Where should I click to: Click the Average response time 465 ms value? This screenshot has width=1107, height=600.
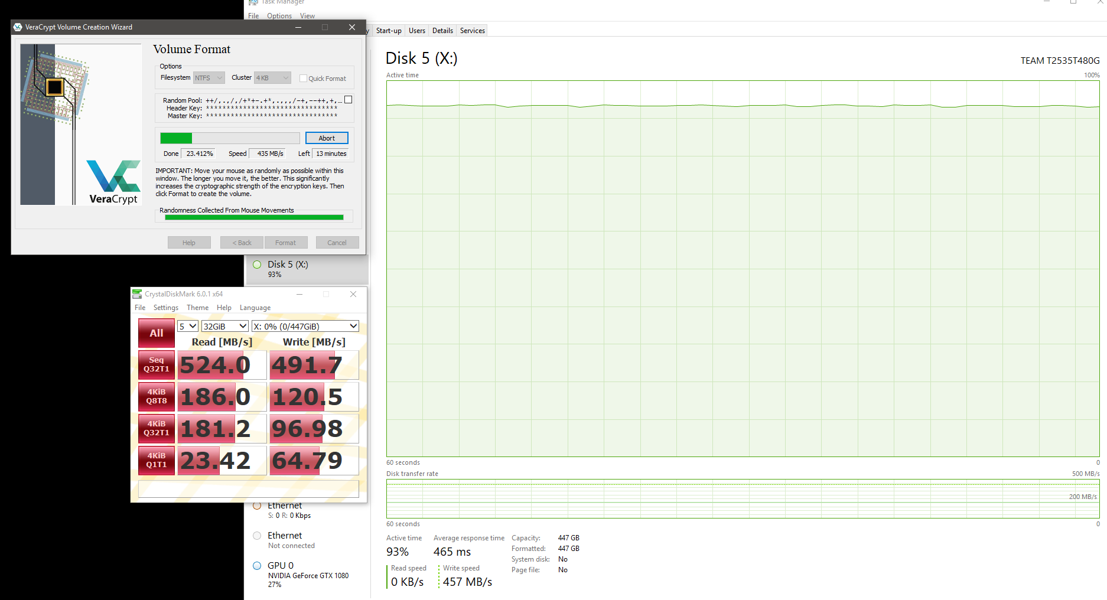452,552
